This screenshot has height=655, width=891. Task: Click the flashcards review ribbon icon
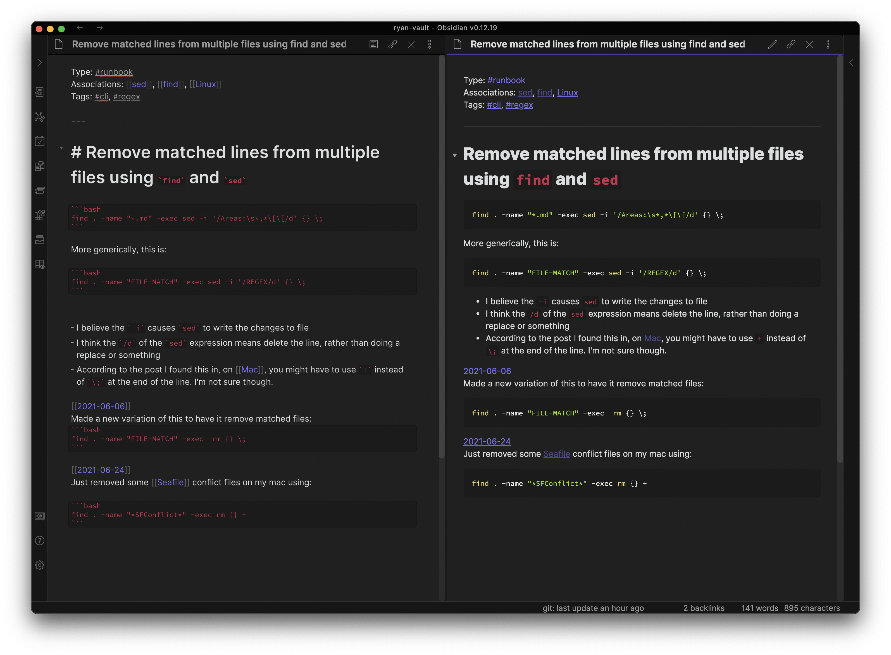(x=39, y=190)
